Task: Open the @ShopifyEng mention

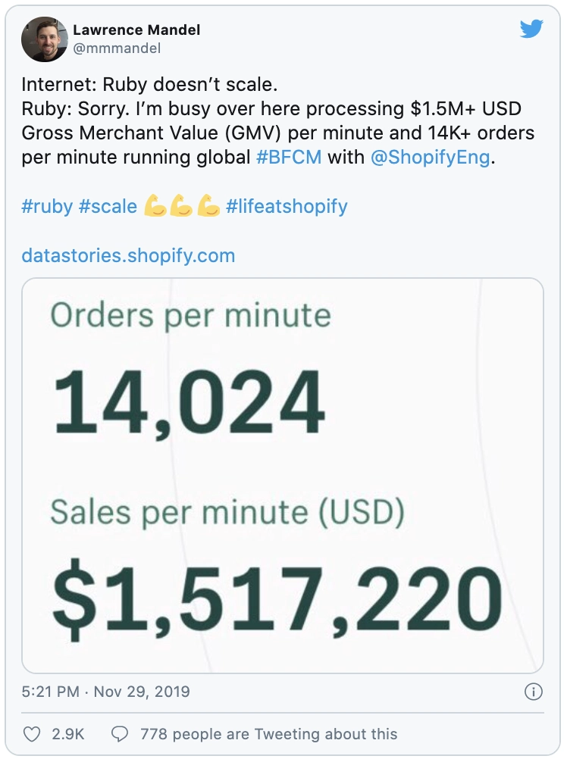Action: pyautogui.click(x=431, y=158)
